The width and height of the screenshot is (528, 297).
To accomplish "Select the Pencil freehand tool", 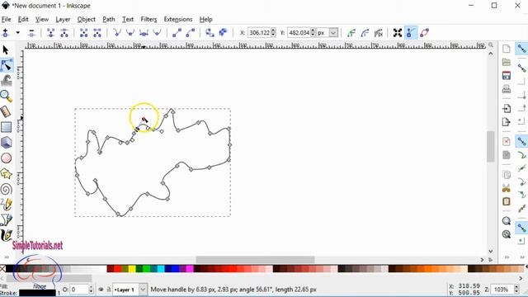I will point(6,205).
